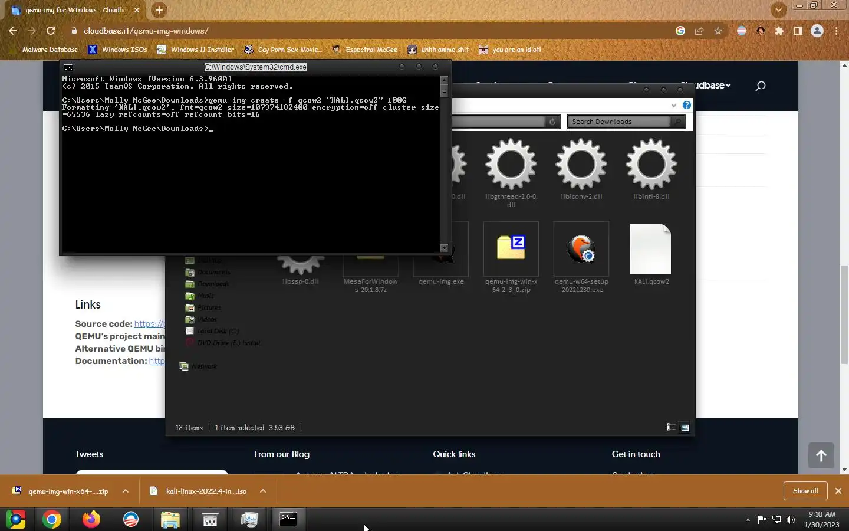Switch to the cmd.exe taskbar icon
The width and height of the screenshot is (849, 531).
point(288,519)
